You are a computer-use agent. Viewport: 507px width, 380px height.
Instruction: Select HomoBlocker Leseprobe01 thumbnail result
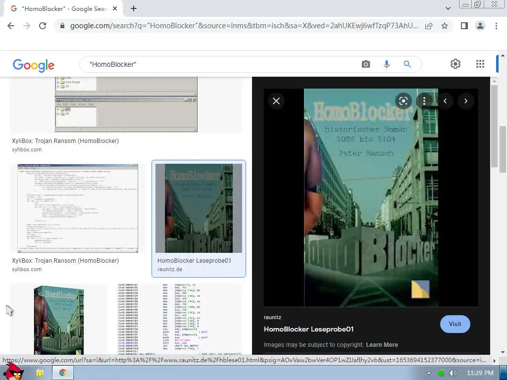click(x=199, y=208)
